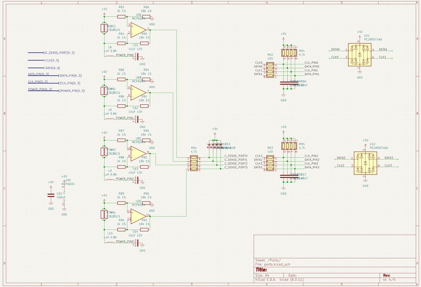Select the CLK_PIN[0..3] hierarchical label
The image size is (421, 287).
point(69,83)
